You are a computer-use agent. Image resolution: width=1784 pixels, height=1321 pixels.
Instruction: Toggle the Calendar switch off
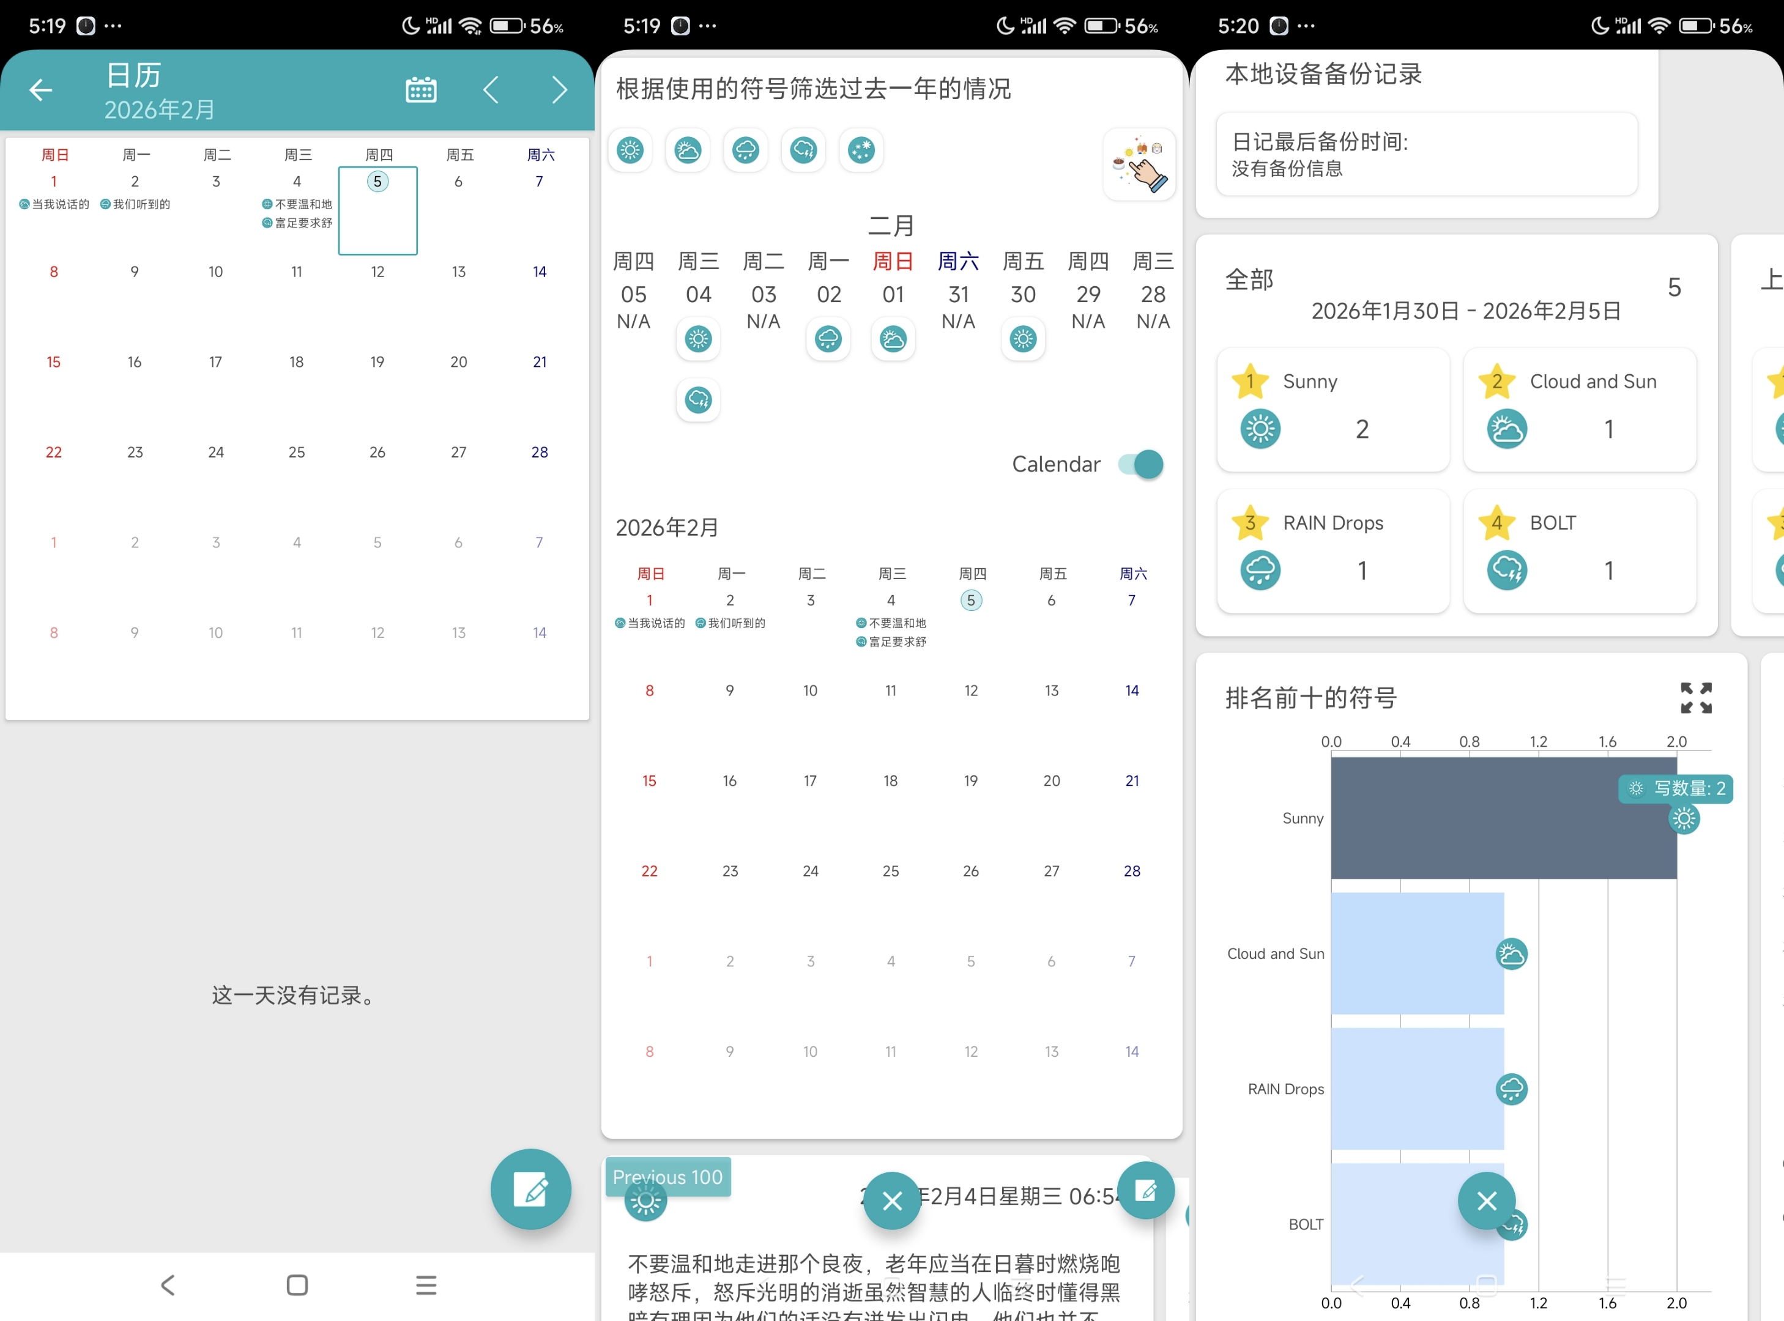click(1142, 464)
